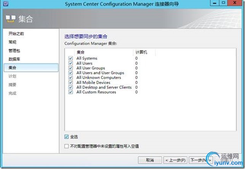
Task: Go to the 数据库 wizard step
Action: pyautogui.click(x=14, y=59)
